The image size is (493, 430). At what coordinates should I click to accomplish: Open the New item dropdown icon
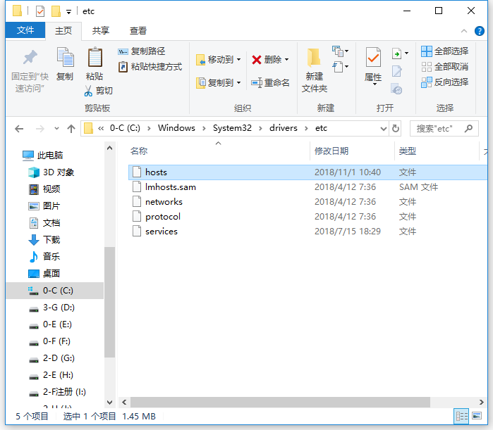(340, 51)
